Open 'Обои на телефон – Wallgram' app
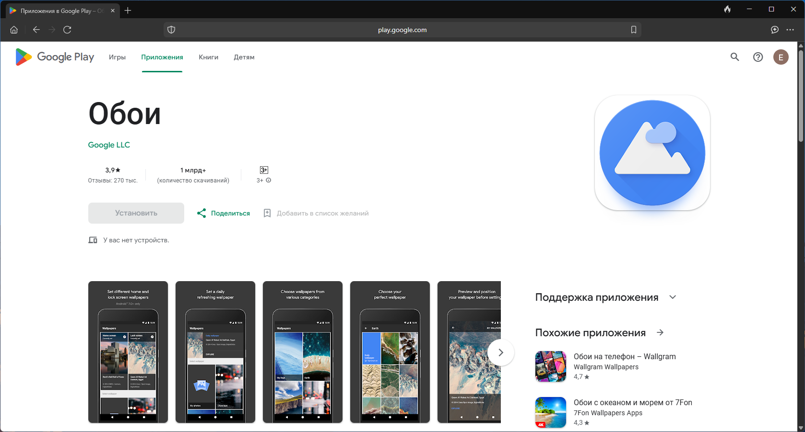 click(625, 356)
